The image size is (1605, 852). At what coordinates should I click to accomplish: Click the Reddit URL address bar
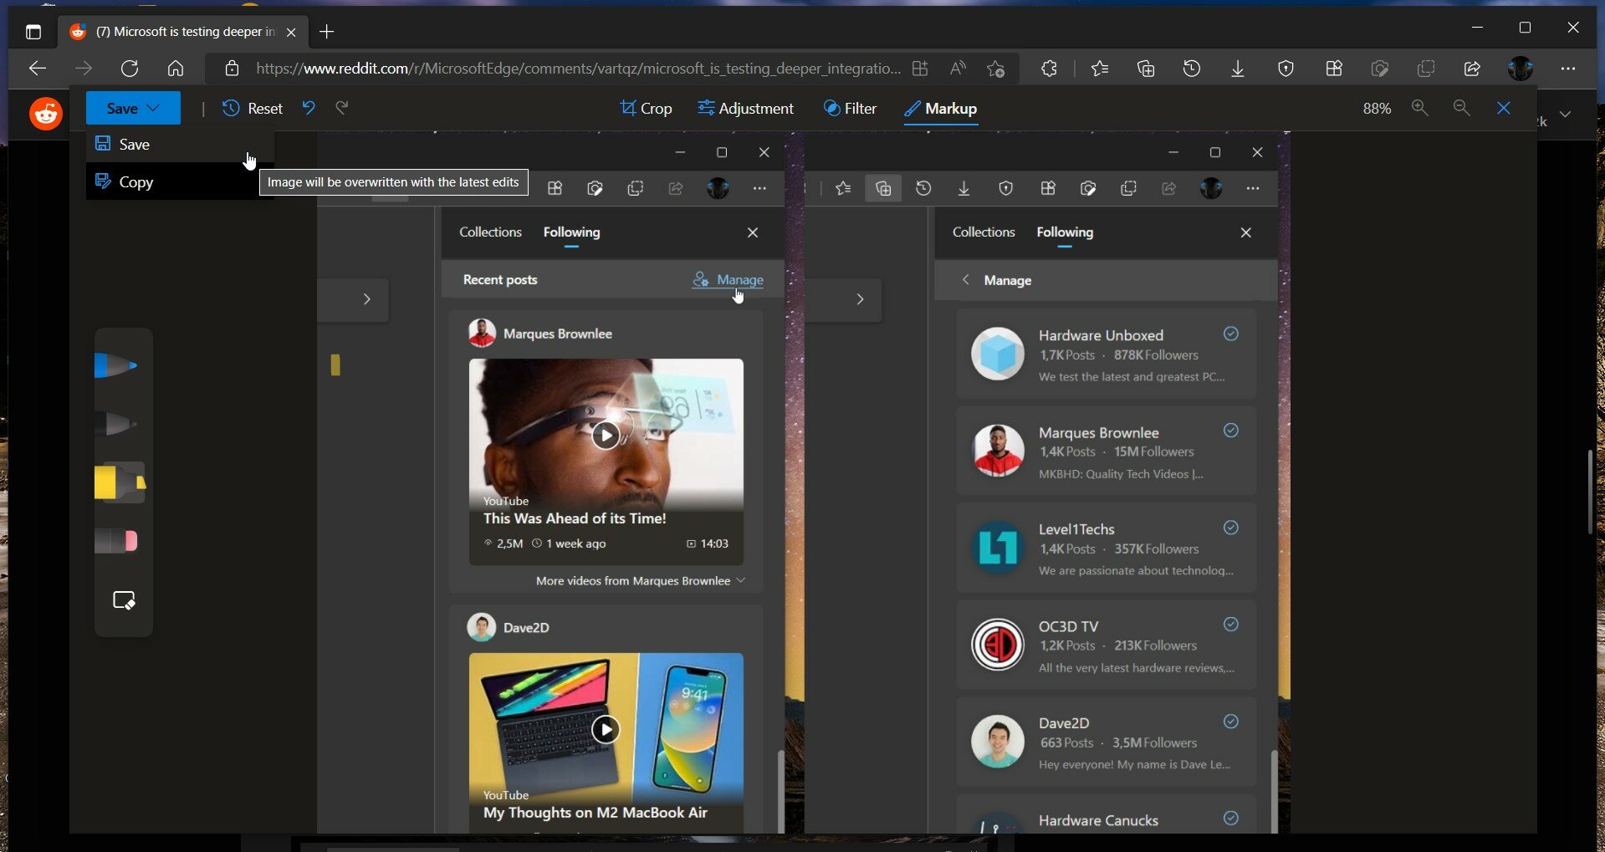pyautogui.click(x=577, y=69)
